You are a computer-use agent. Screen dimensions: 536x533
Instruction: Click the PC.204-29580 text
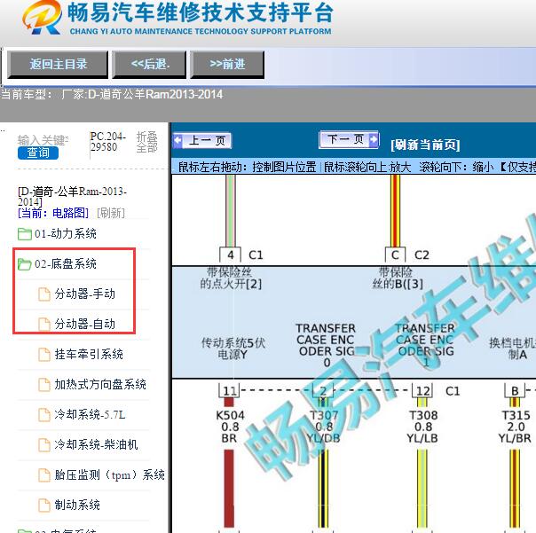tap(108, 142)
